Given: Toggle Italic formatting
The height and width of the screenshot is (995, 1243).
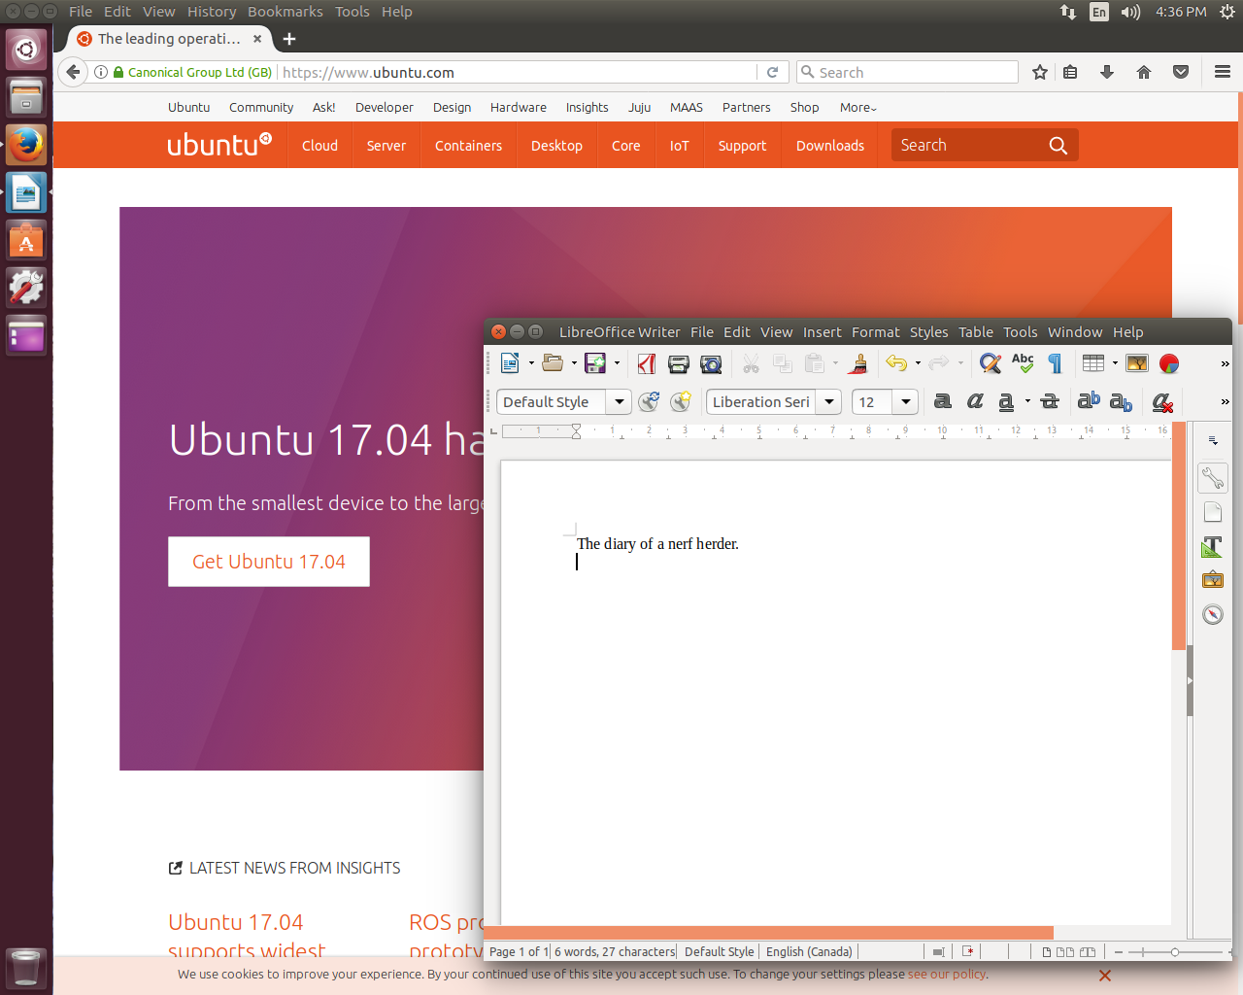Looking at the screenshot, I should pyautogui.click(x=975, y=401).
